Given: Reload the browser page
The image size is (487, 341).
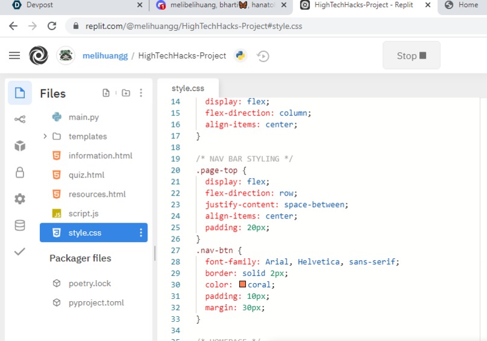Looking at the screenshot, I should 52,26.
